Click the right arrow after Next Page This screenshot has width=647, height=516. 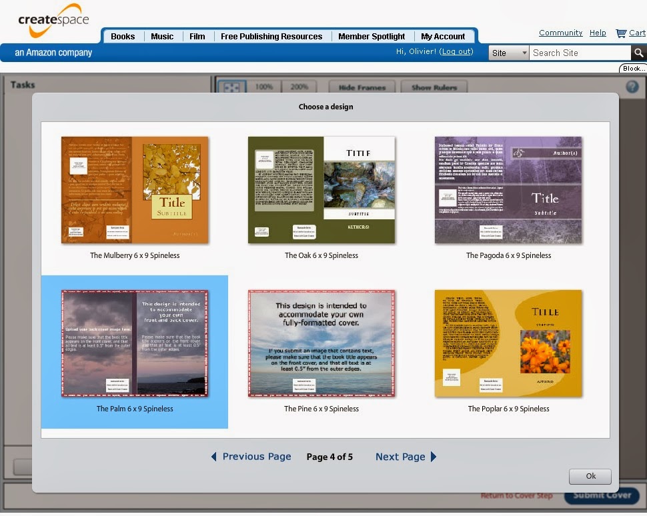434,457
